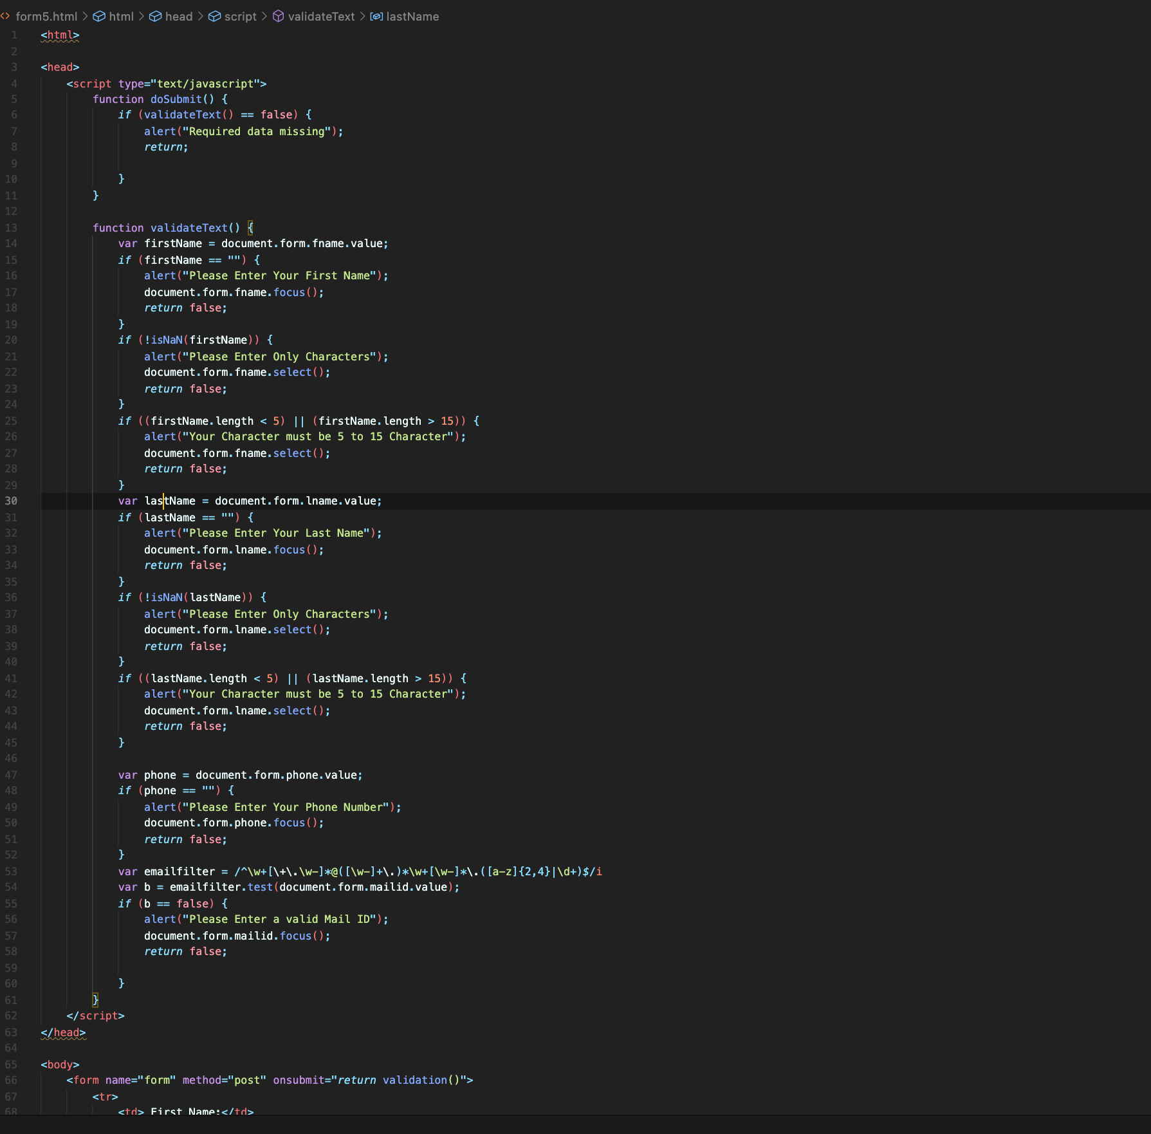Click the lastName field icon in the breadcrumb
The height and width of the screenshot is (1134, 1151).
[x=376, y=16]
